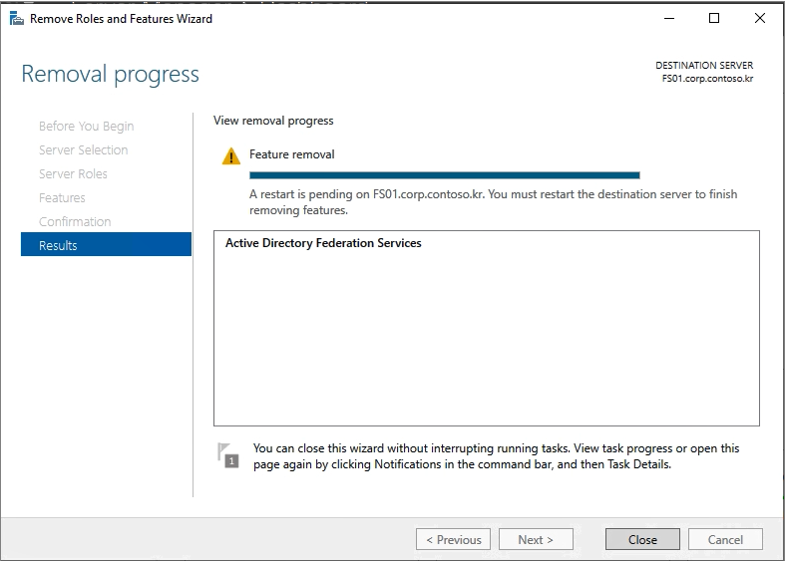Click the Previous button

pyautogui.click(x=453, y=539)
